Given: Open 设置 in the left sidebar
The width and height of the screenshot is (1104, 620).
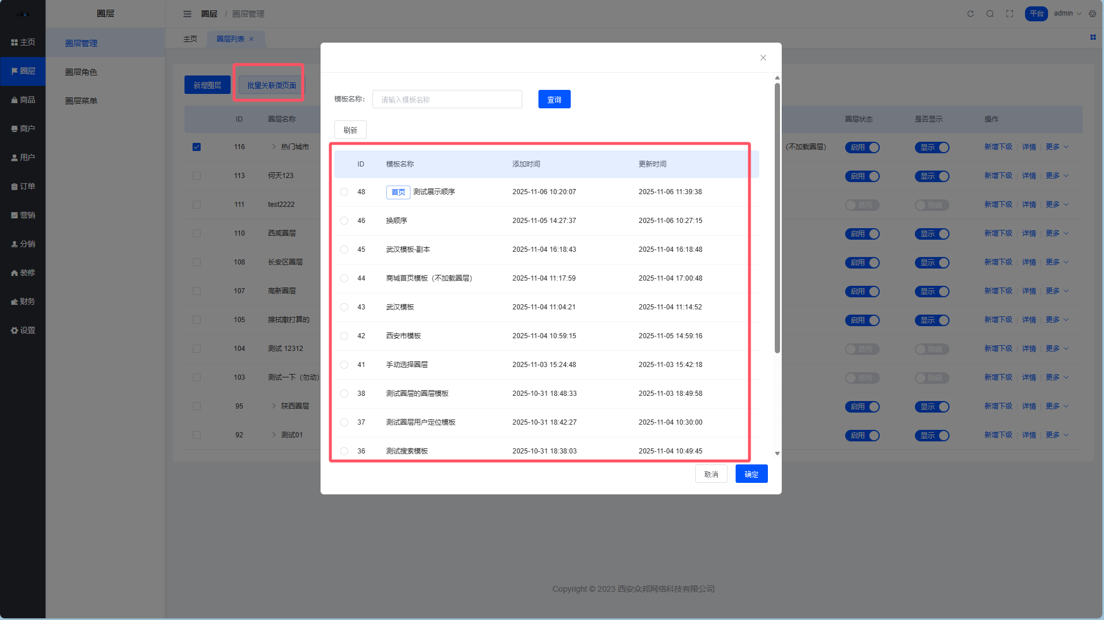Looking at the screenshot, I should [23, 330].
